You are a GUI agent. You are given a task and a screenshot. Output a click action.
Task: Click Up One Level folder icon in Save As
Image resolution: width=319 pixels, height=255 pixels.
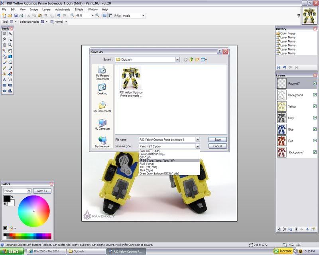coord(191,60)
